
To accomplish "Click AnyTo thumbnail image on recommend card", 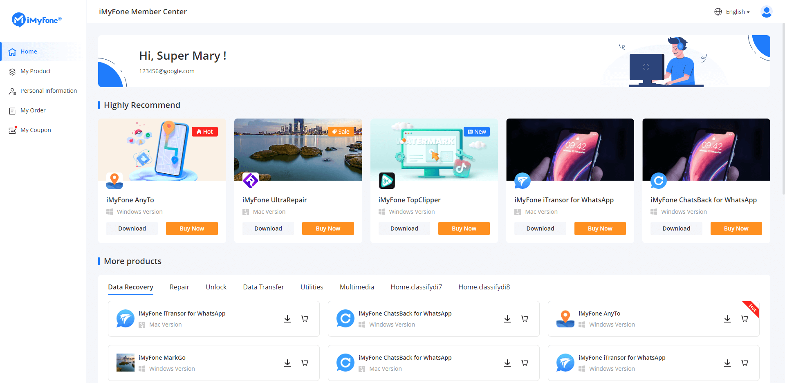I will [162, 150].
